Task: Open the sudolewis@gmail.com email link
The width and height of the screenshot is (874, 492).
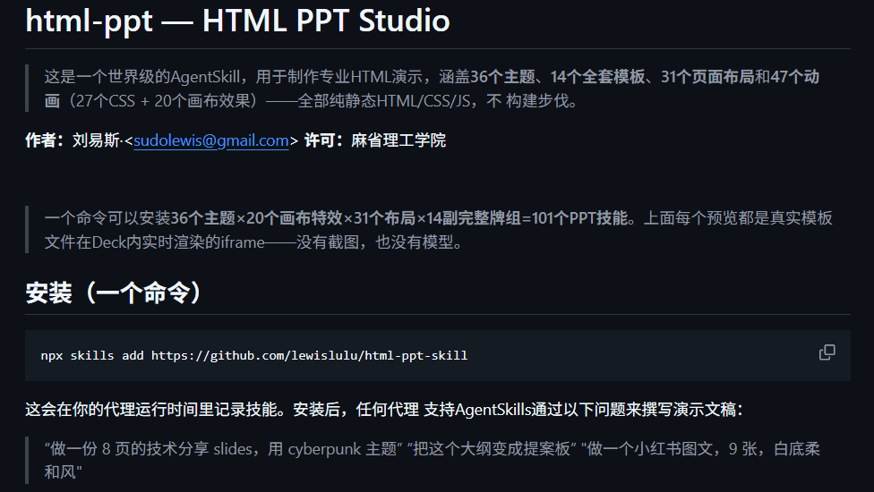Action: coord(211,140)
